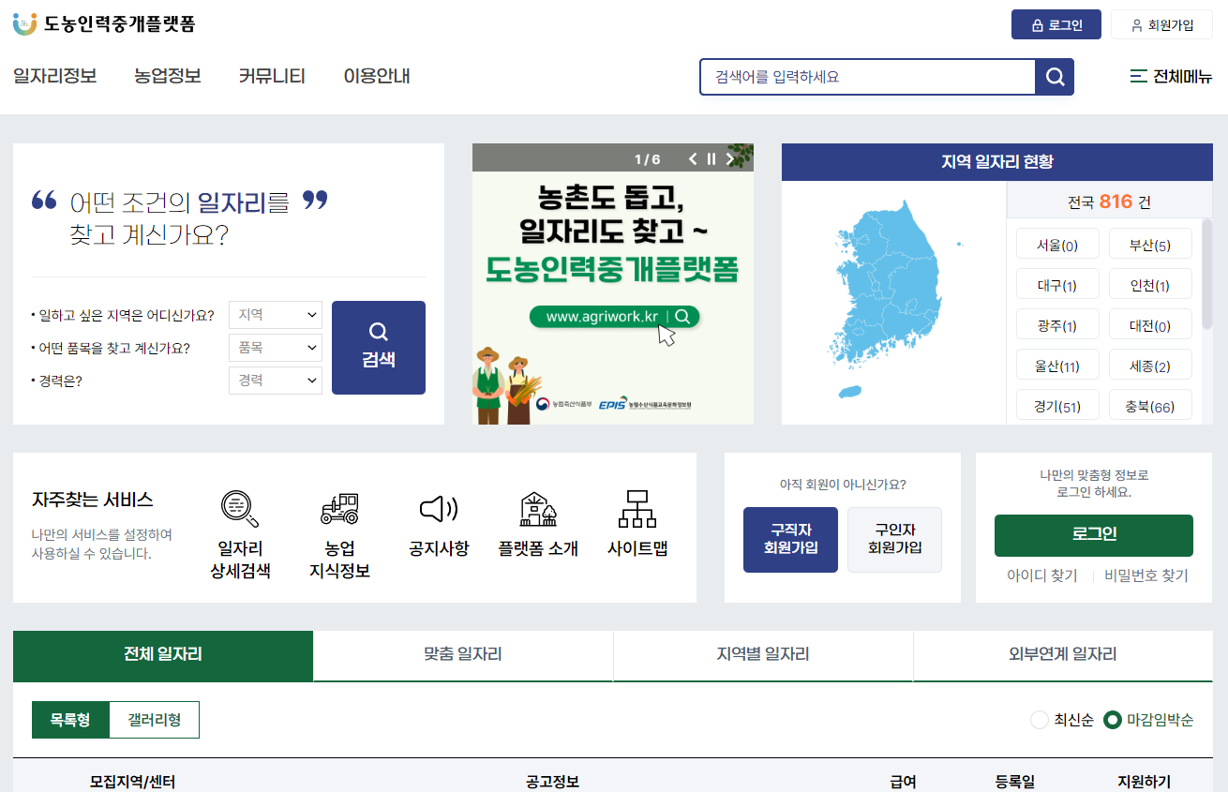Click the 플랫폼 소개 building icon
Viewport: 1228px width, 792px height.
click(x=536, y=509)
